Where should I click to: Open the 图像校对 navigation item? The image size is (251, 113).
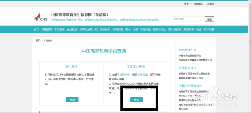click(105, 29)
